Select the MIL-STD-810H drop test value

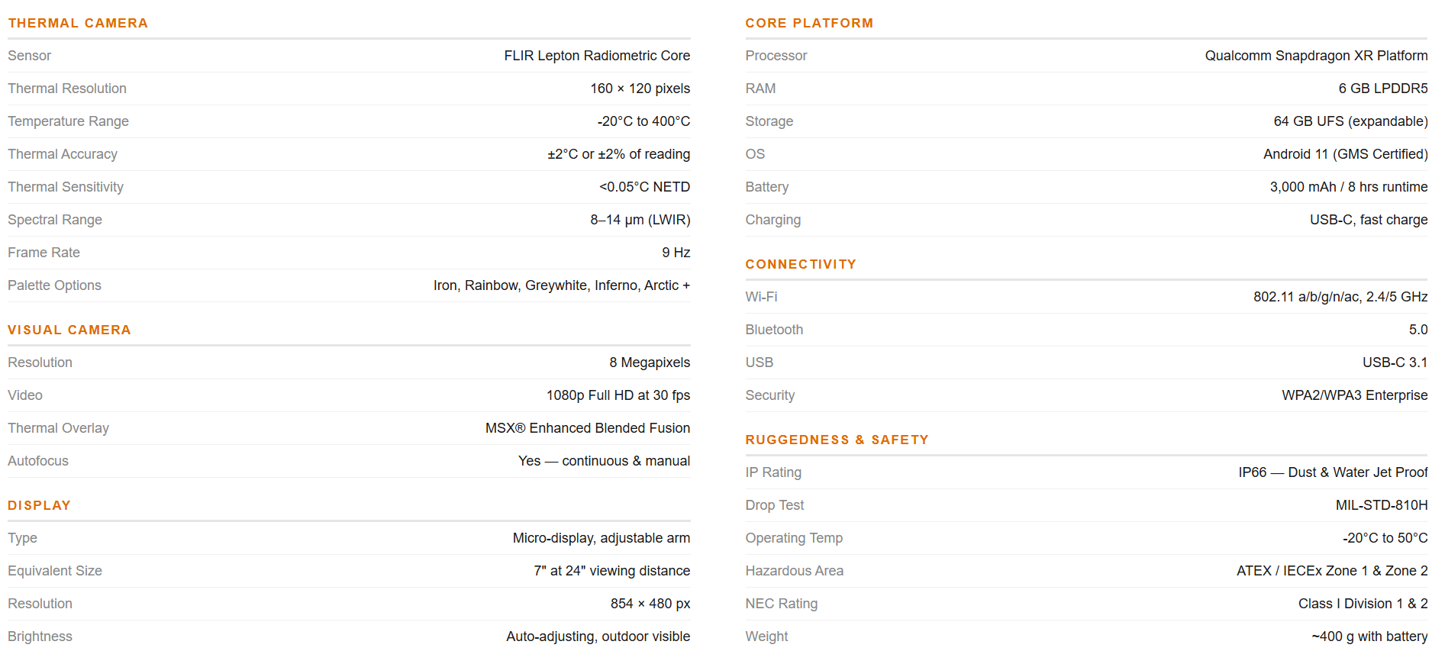tap(1382, 505)
